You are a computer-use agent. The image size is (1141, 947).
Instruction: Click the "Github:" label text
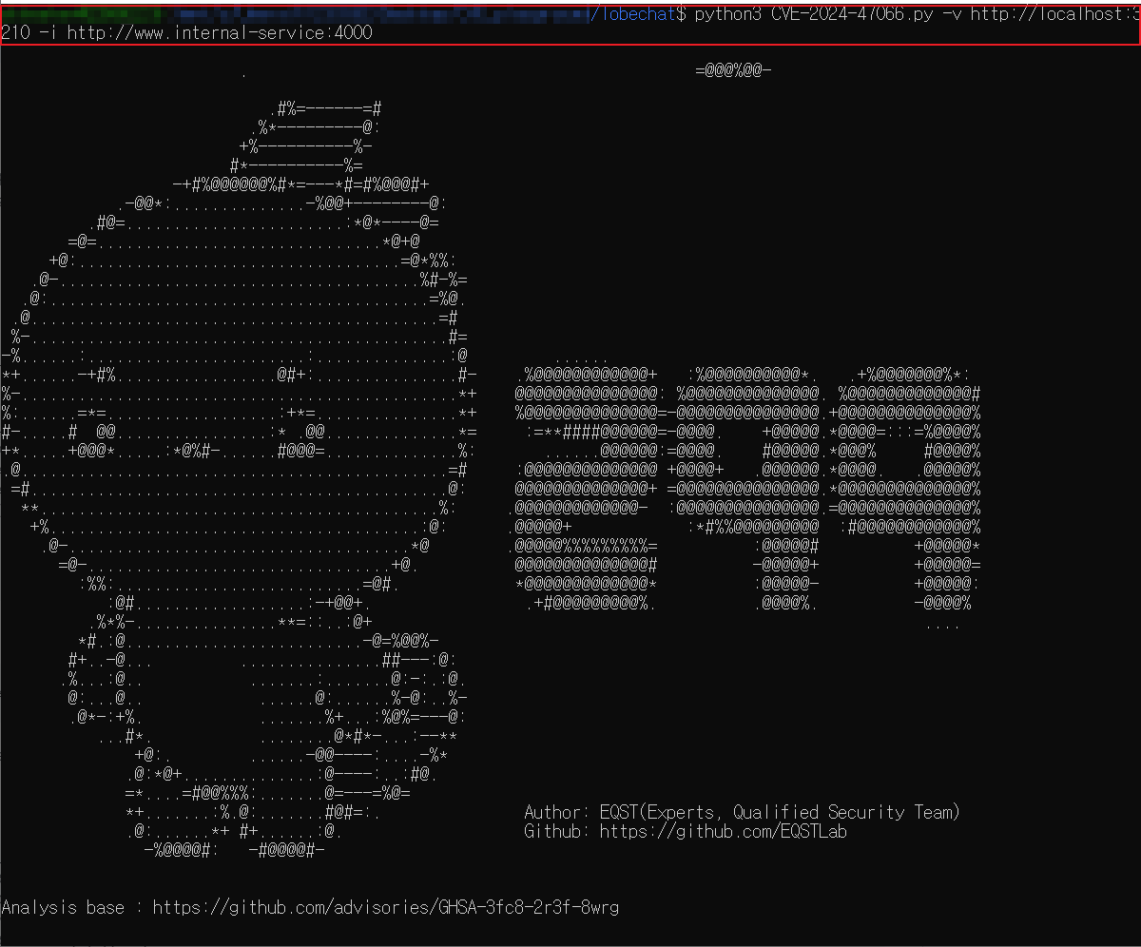click(x=556, y=832)
